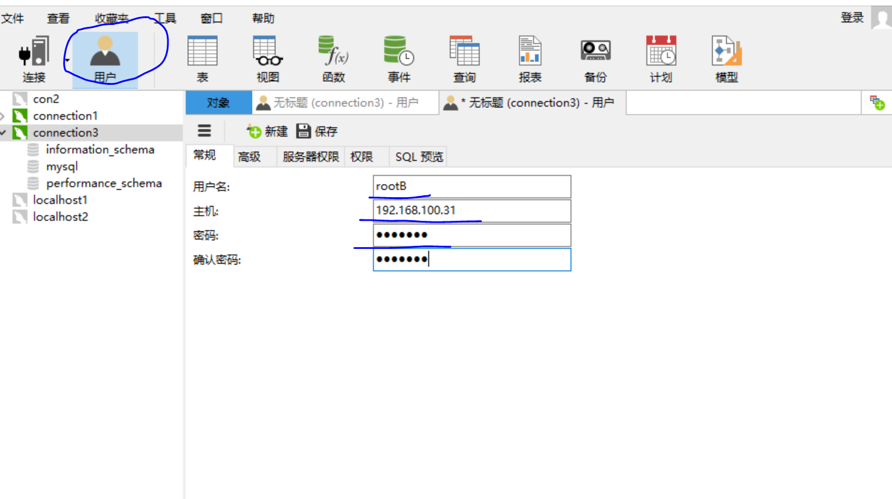Select the 用户 user toolbar icon

[105, 60]
